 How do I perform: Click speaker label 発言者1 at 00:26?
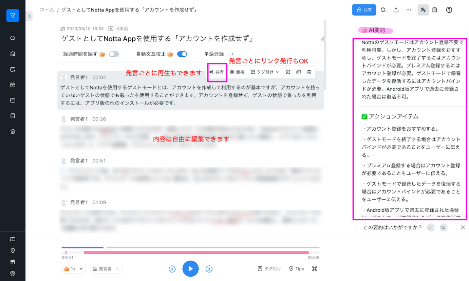tap(79, 119)
